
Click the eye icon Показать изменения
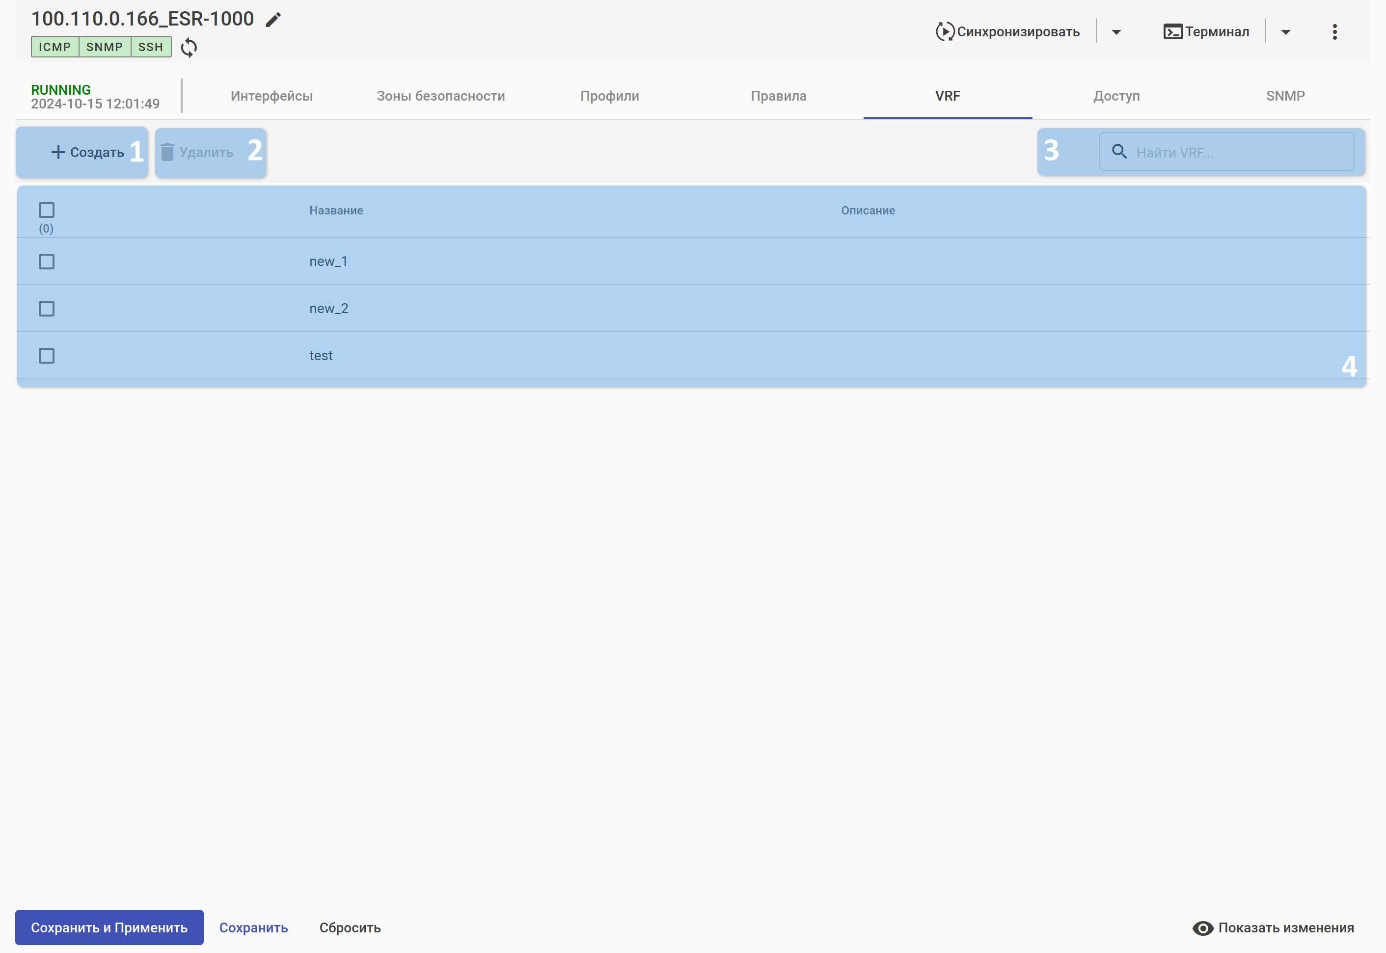click(1202, 928)
